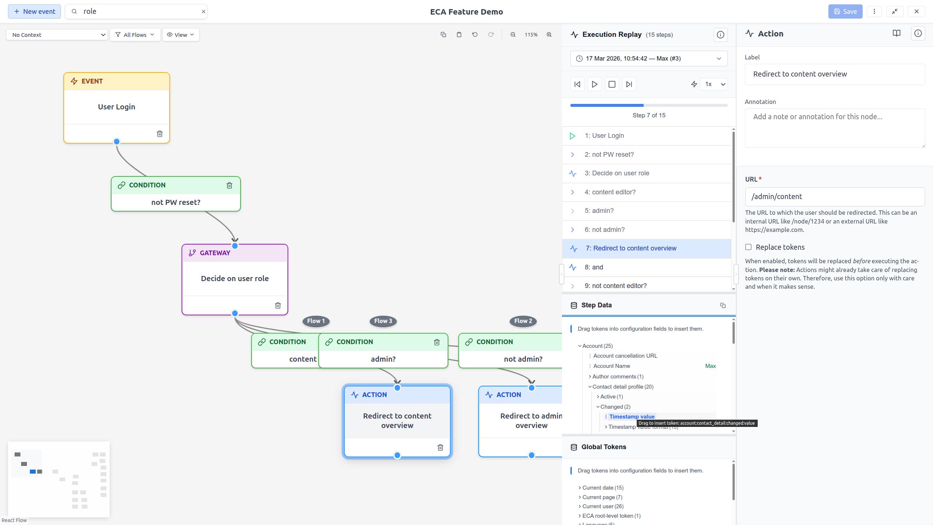This screenshot has height=525, width=933.
Task: Collapse the editor with the shrink arrows button
Action: [x=895, y=11]
